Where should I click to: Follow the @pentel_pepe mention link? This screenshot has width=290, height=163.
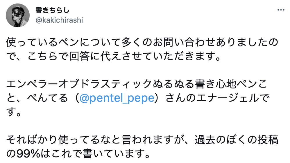point(117,98)
